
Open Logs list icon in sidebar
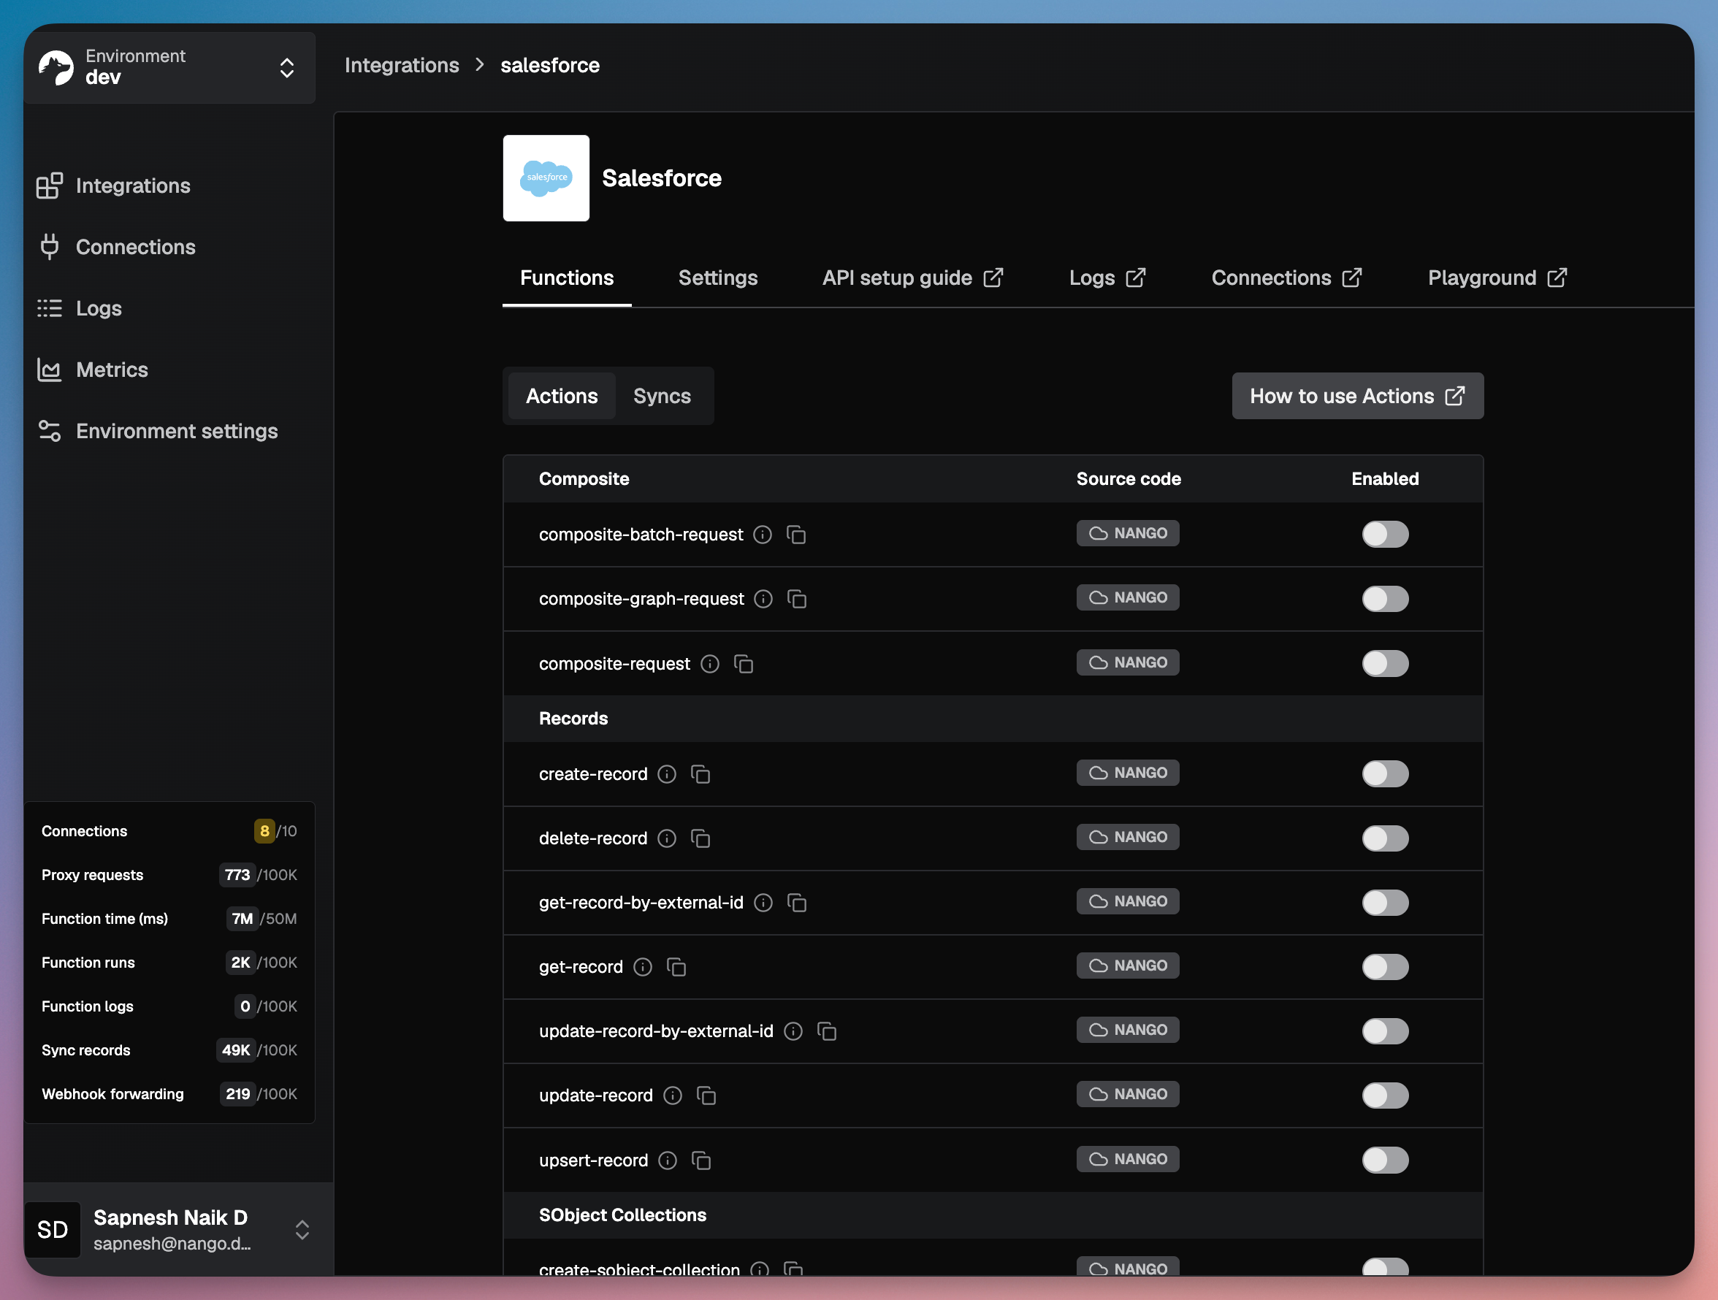(50, 308)
